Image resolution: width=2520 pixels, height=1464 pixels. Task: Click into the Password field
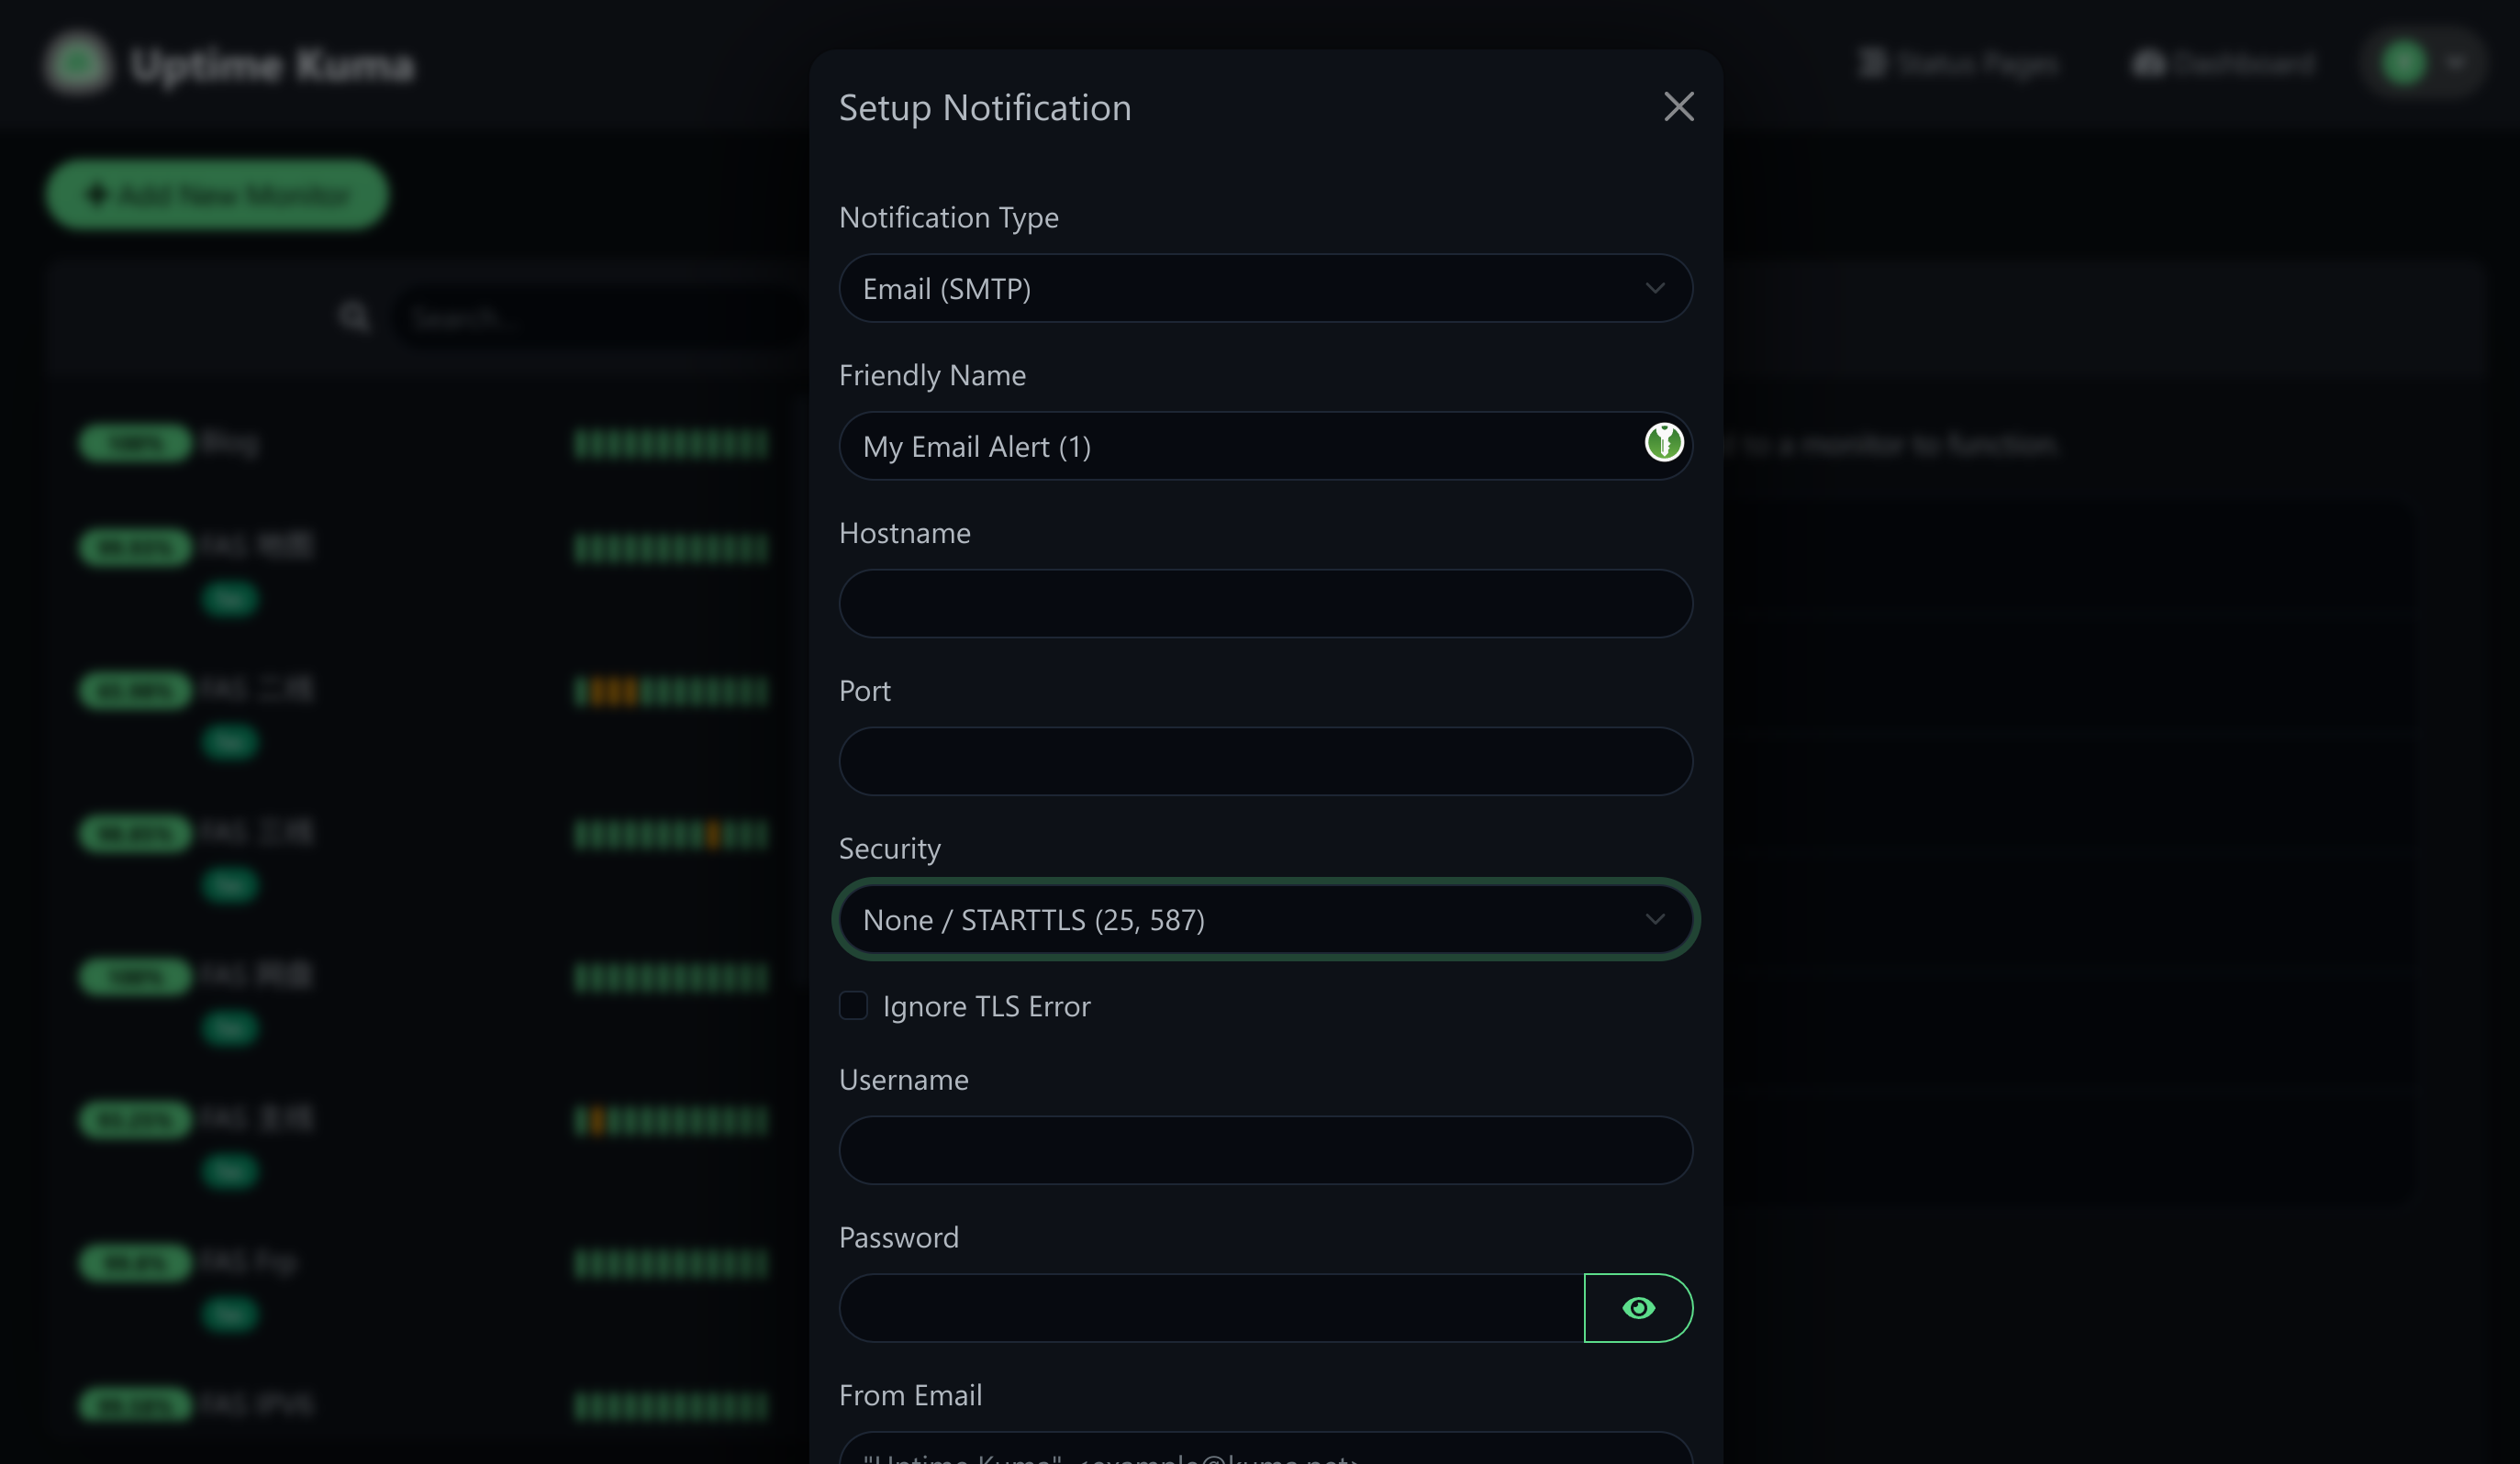point(1210,1307)
